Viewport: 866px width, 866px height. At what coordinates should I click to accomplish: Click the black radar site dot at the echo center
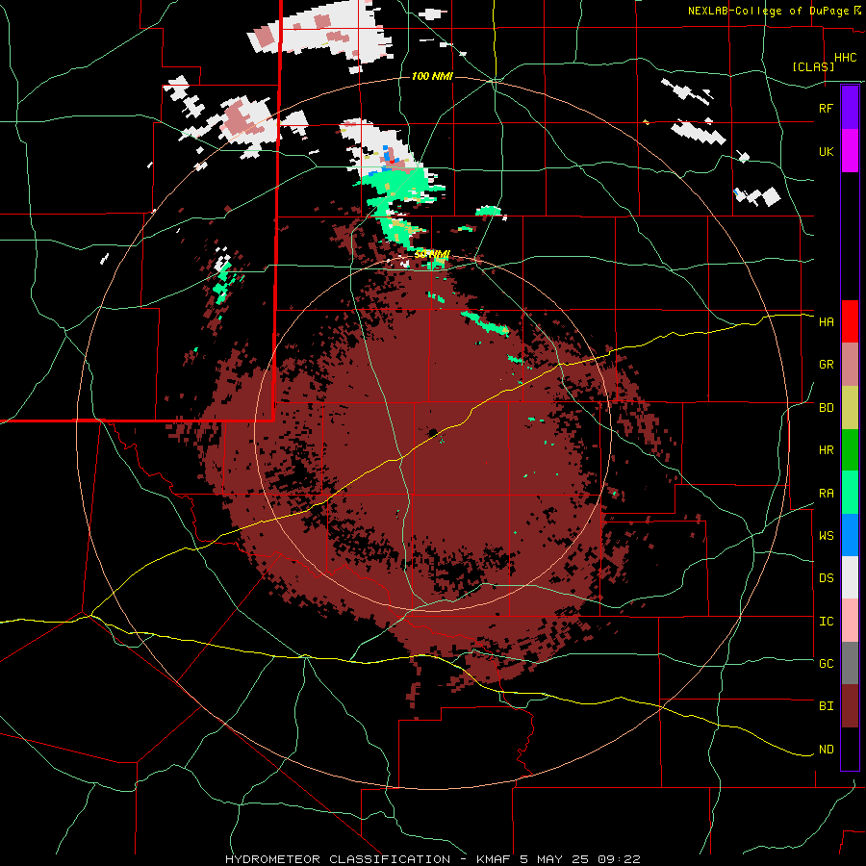432,432
